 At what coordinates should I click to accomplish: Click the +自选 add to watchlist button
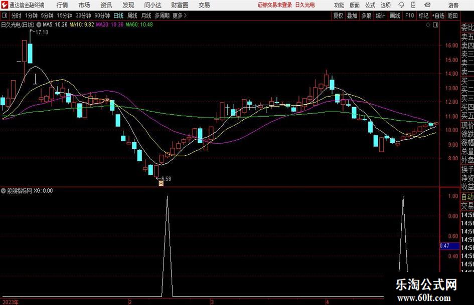coord(438,16)
